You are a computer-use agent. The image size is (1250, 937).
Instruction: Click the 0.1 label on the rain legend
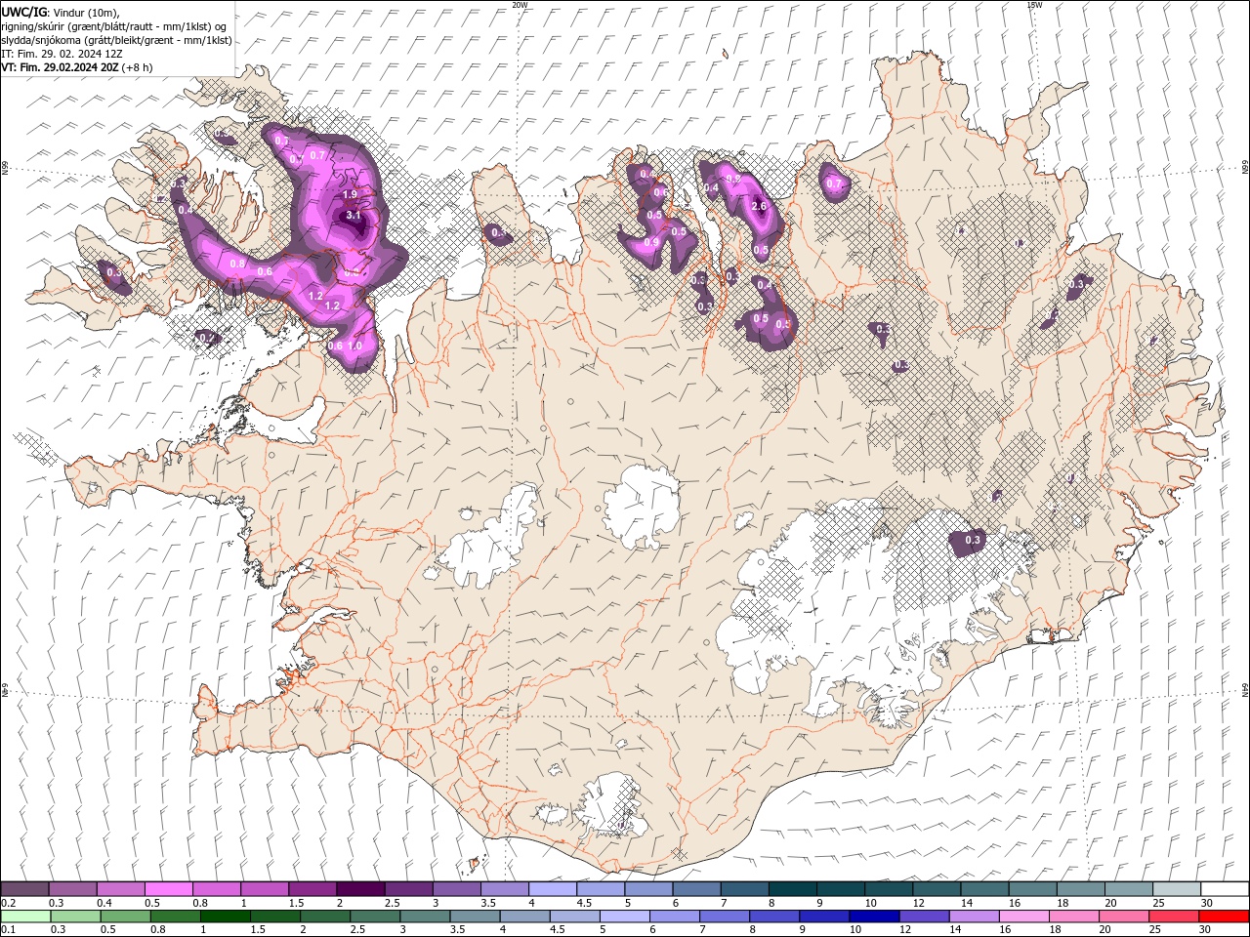(x=9, y=929)
